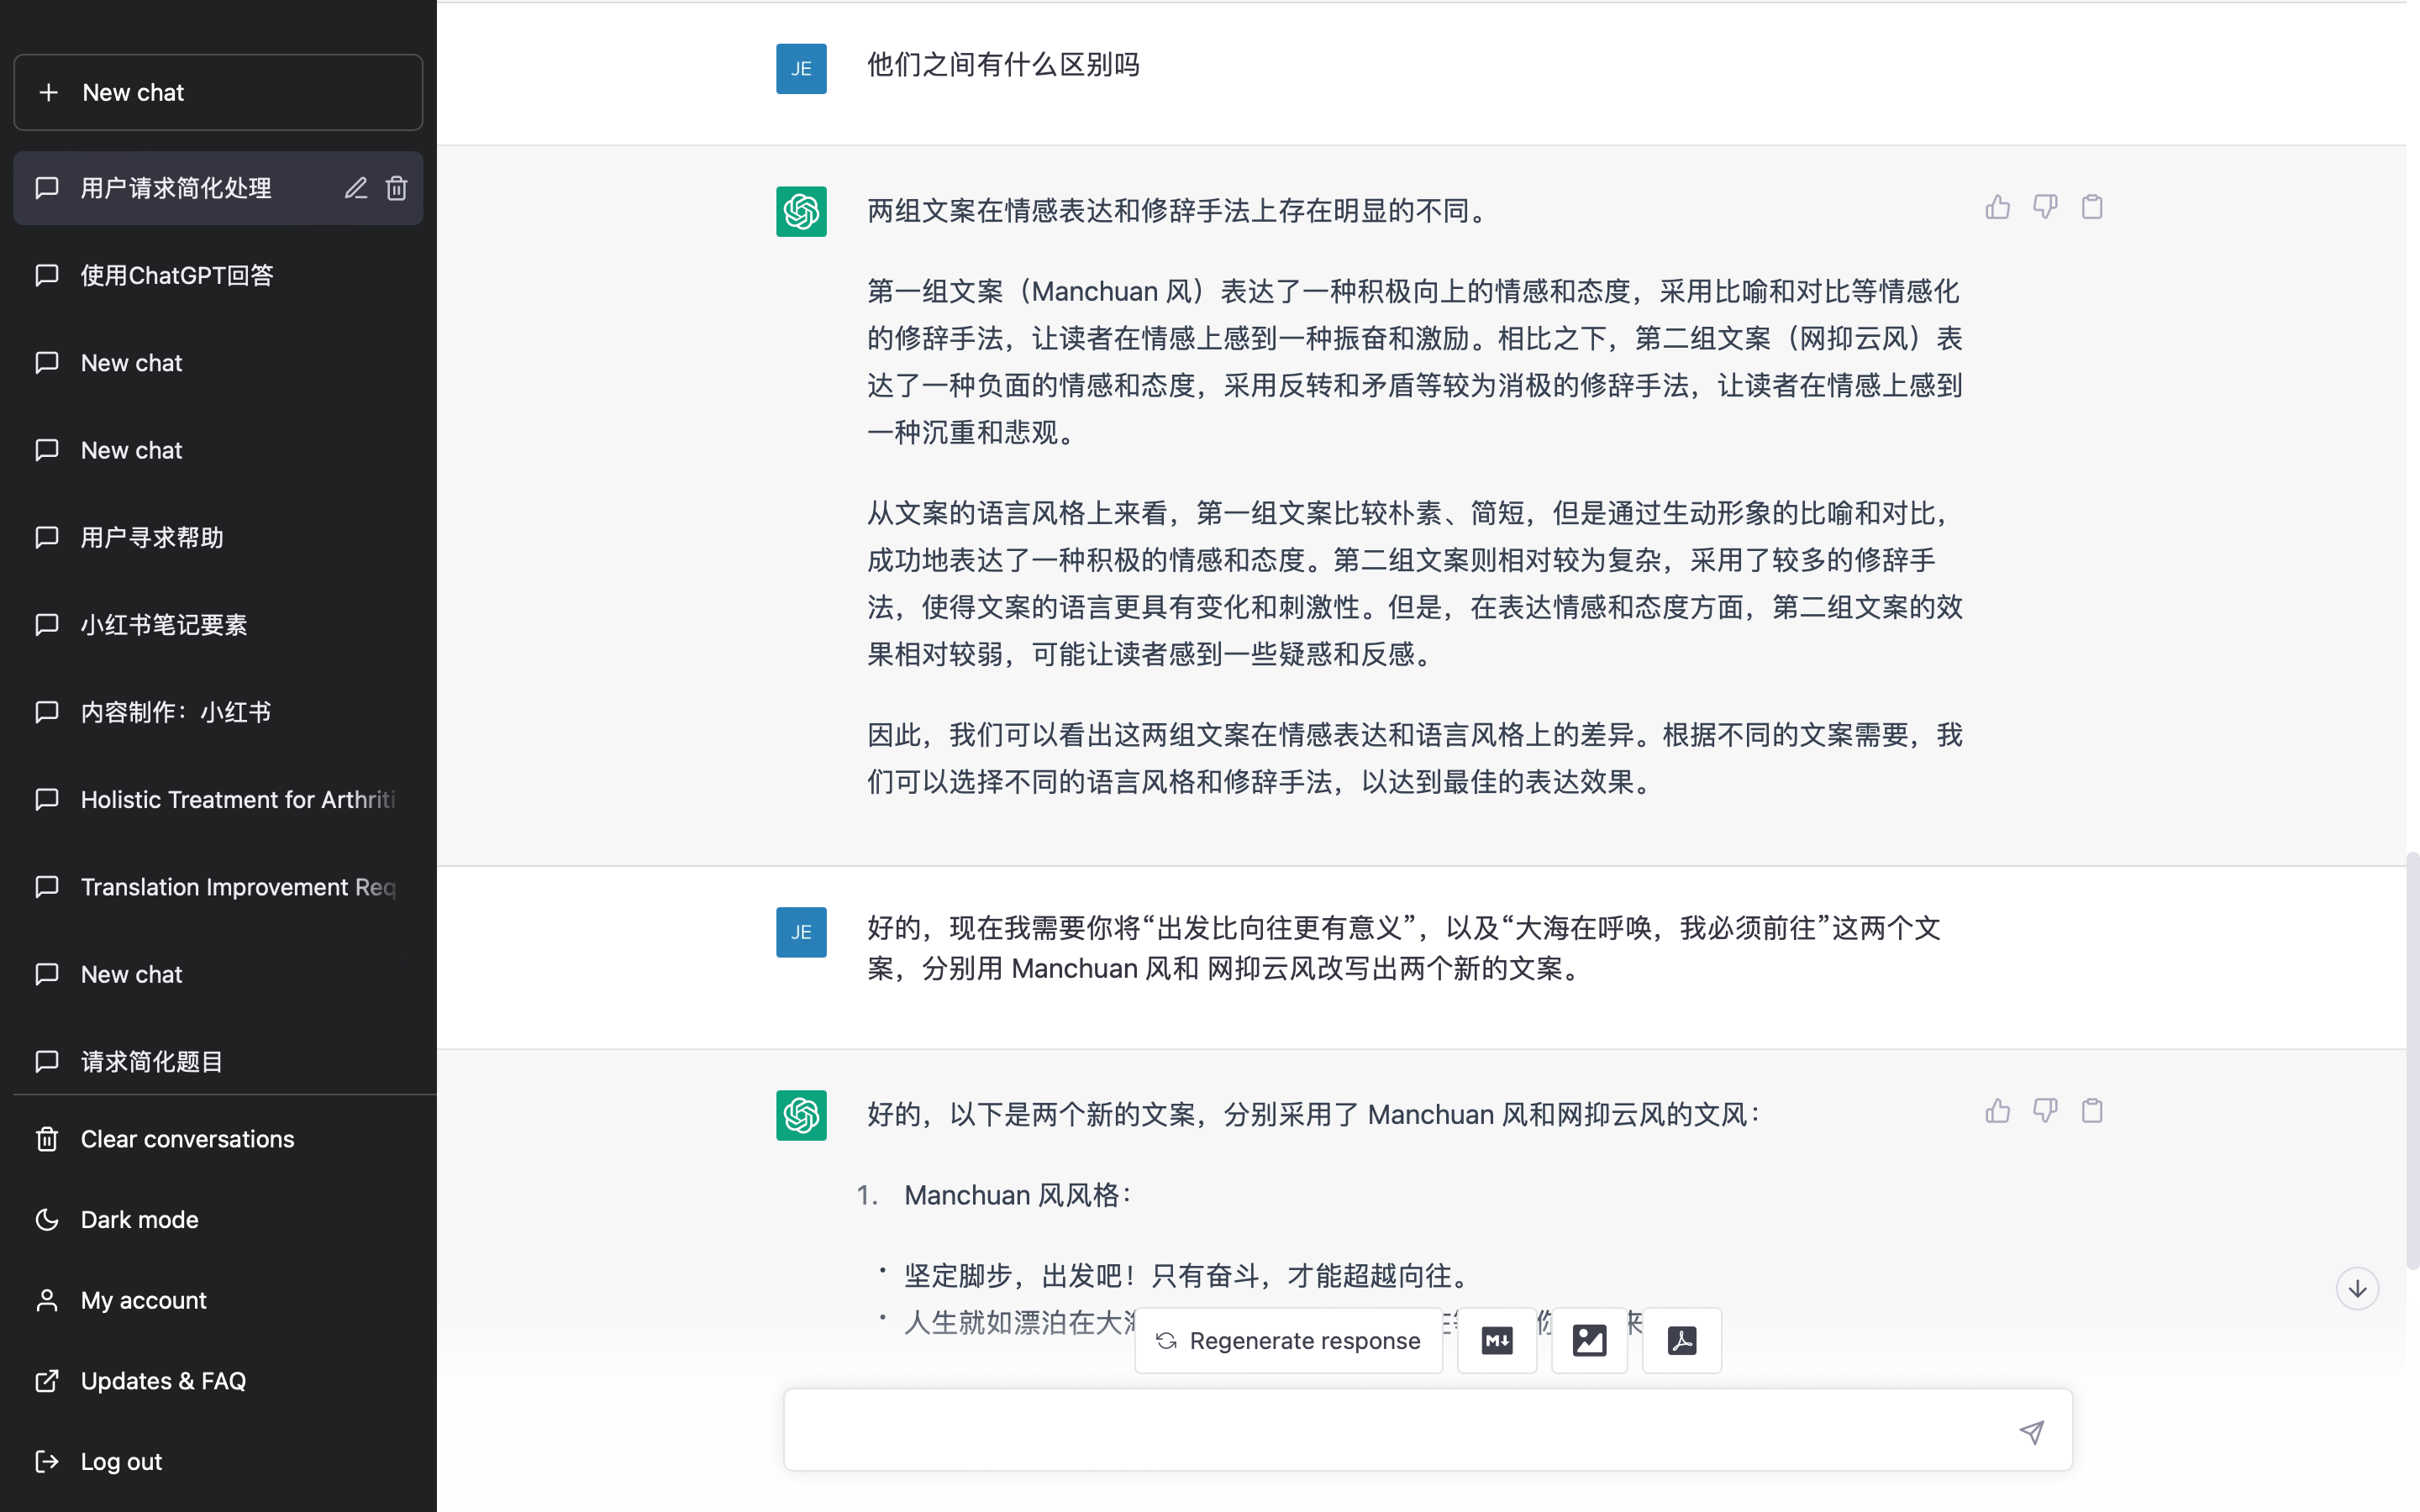The image size is (2420, 1512).
Task: Open the 小红书笔记要素 conversation
Action: pyautogui.click(x=218, y=624)
